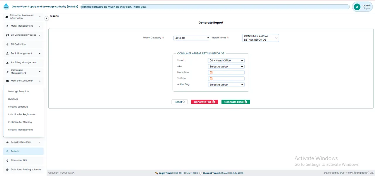This screenshot has height=176, width=375.
Task: Open Invitation For Meeting submenu item
Action: [x=20, y=122]
